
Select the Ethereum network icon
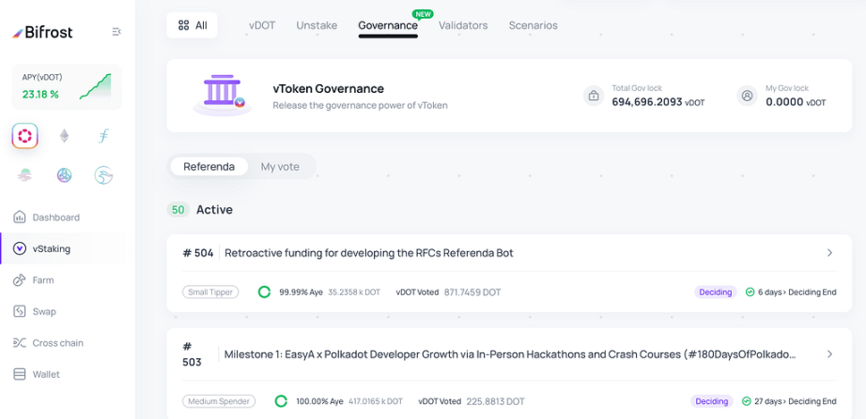pos(65,136)
